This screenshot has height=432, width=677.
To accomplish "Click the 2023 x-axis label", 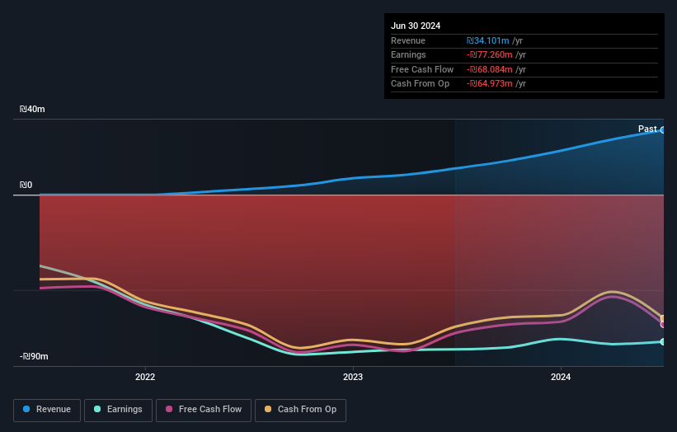I will [x=353, y=377].
